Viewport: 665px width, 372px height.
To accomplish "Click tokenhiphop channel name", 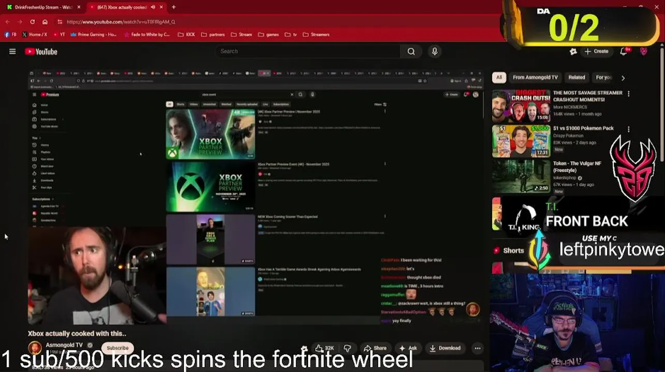I will click(x=565, y=178).
